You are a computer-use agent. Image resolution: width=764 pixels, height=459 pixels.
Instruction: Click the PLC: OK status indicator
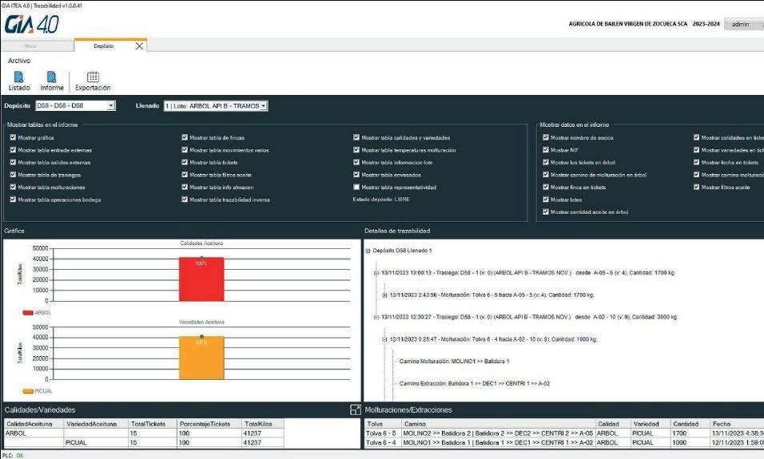[13, 456]
